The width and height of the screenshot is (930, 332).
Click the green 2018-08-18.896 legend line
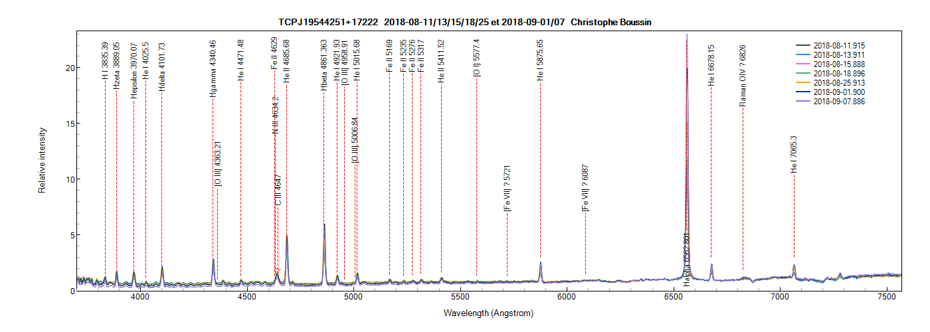coord(804,73)
